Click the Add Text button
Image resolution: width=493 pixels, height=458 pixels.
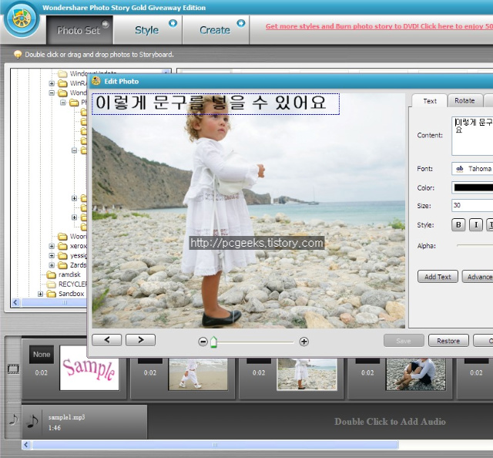pos(438,277)
